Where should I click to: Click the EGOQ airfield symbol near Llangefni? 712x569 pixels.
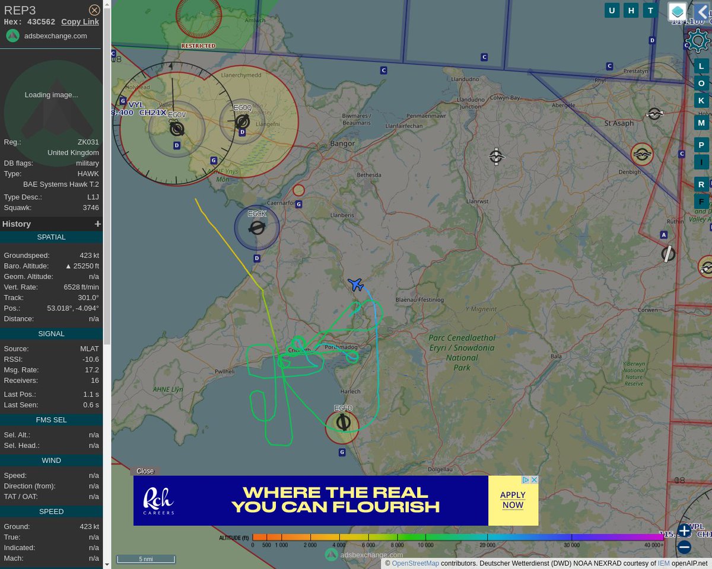pyautogui.click(x=242, y=122)
